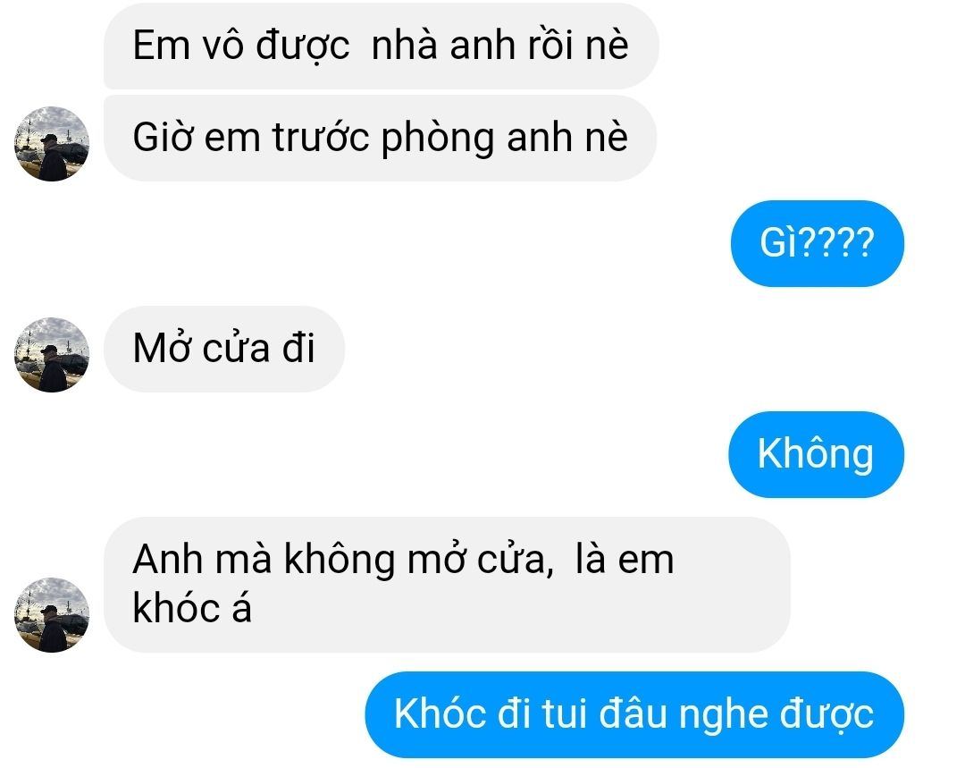Select the "Em vô được nhà anh rồi nè" message
The image size is (965, 768).
(x=381, y=46)
